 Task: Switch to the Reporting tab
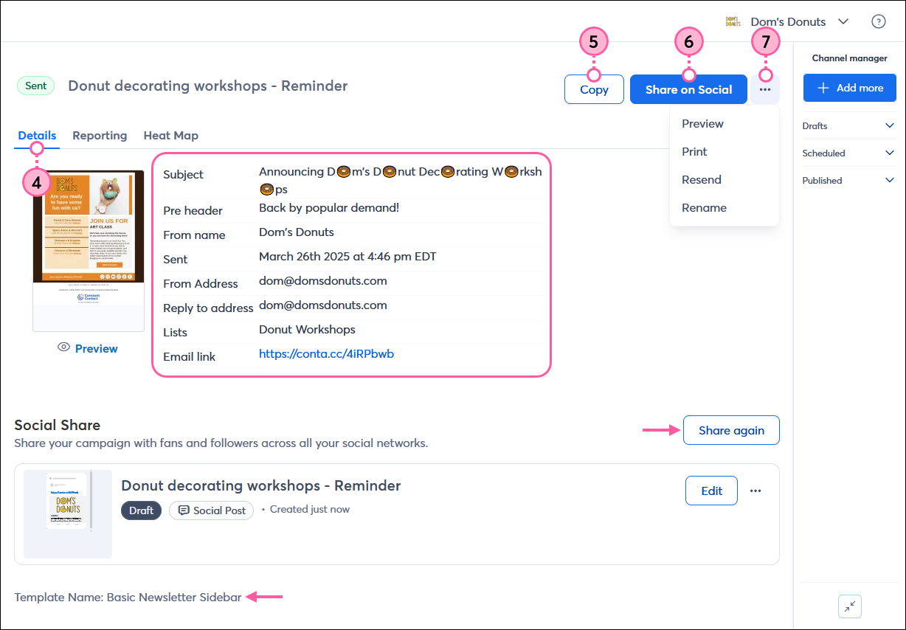(x=100, y=135)
